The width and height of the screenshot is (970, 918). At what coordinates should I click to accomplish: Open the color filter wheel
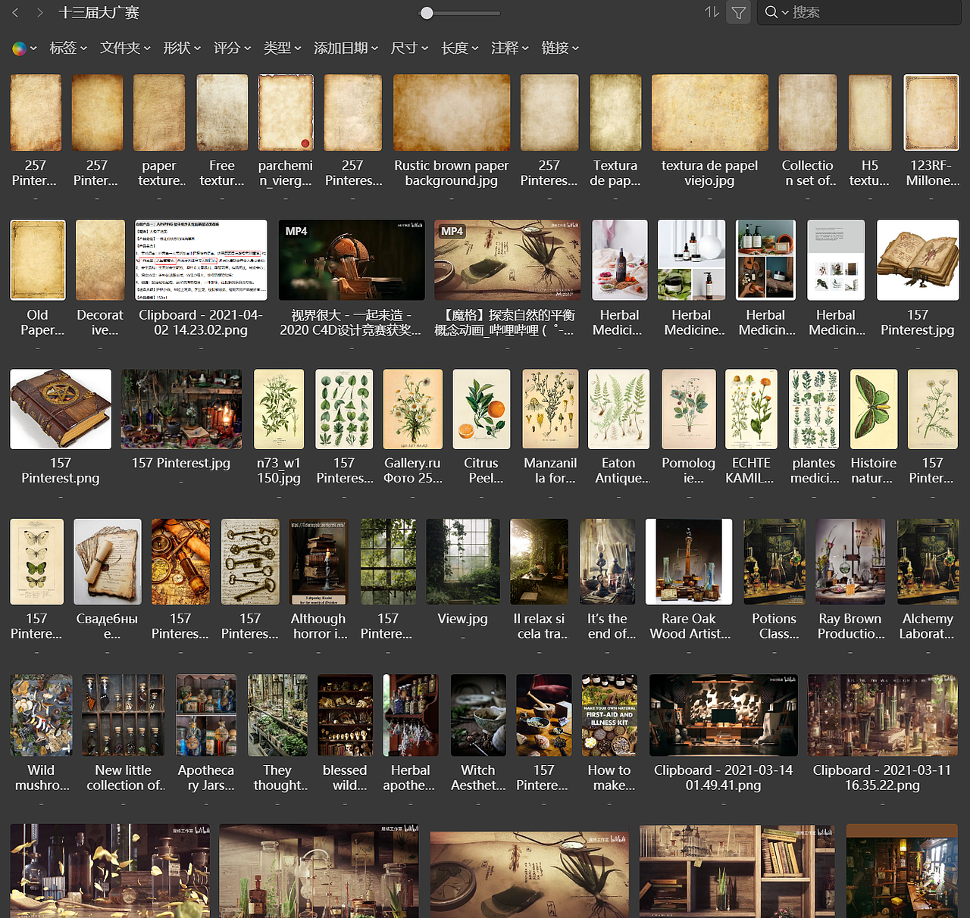pyautogui.click(x=20, y=48)
